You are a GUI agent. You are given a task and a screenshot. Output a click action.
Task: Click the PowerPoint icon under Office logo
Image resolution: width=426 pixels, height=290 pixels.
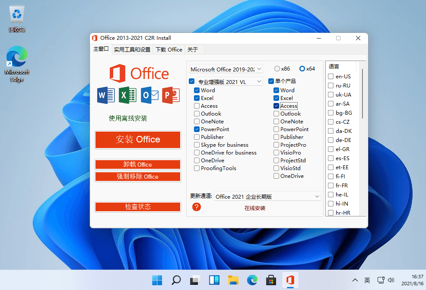tap(171, 95)
